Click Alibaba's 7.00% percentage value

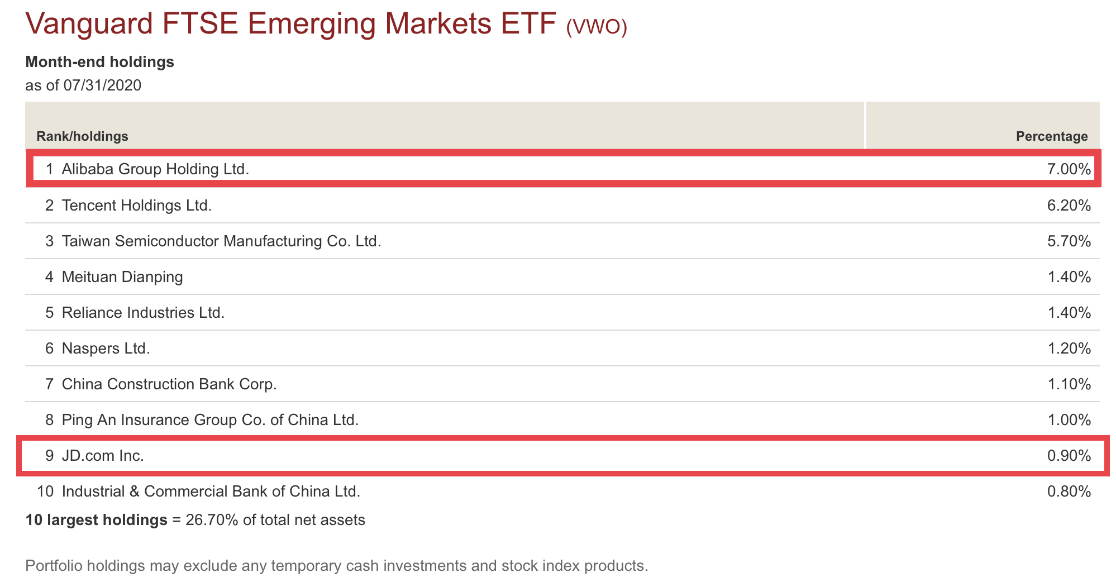[x=1069, y=169]
